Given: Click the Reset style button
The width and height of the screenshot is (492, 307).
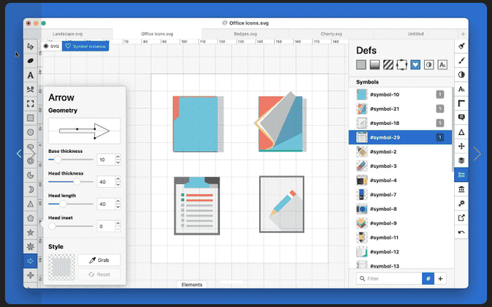Looking at the screenshot, I should [x=99, y=274].
